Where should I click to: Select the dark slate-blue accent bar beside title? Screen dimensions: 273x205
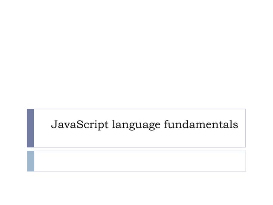tap(30, 128)
